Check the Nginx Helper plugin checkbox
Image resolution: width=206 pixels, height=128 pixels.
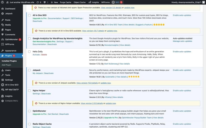(29, 90)
